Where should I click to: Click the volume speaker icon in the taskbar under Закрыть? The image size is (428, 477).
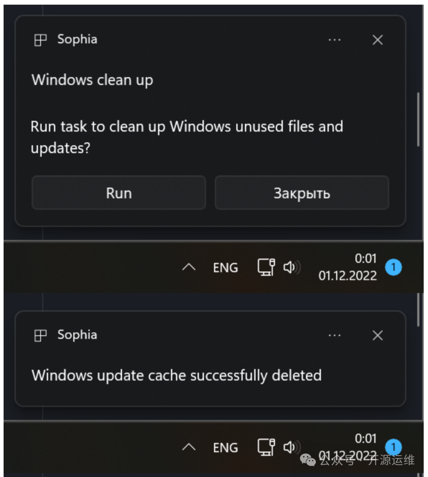coord(292,268)
